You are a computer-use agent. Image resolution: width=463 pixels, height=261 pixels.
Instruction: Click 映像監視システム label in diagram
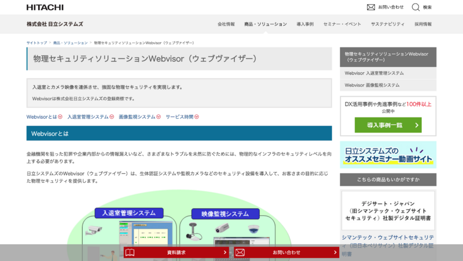225,214
